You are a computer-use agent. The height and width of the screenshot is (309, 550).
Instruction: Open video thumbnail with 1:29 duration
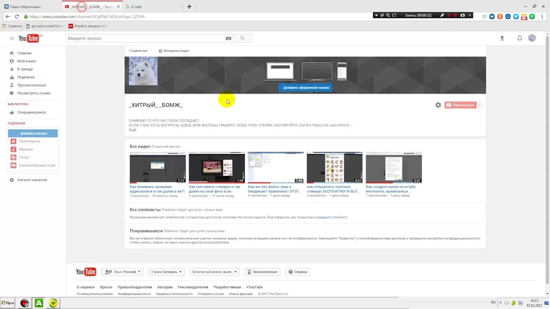[217, 167]
